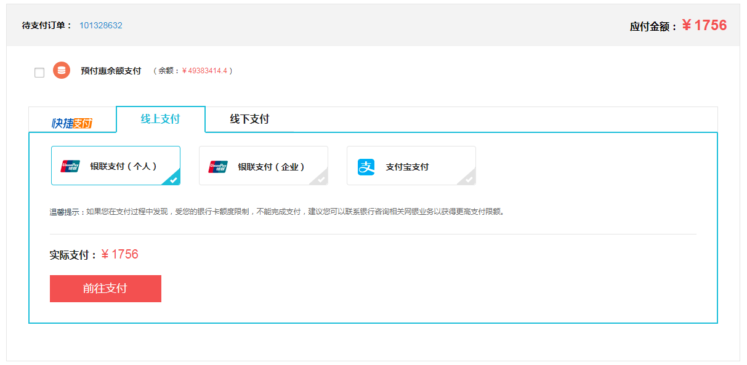Select 支付宝支付 payment option
The width and height of the screenshot is (747, 365).
click(x=411, y=166)
